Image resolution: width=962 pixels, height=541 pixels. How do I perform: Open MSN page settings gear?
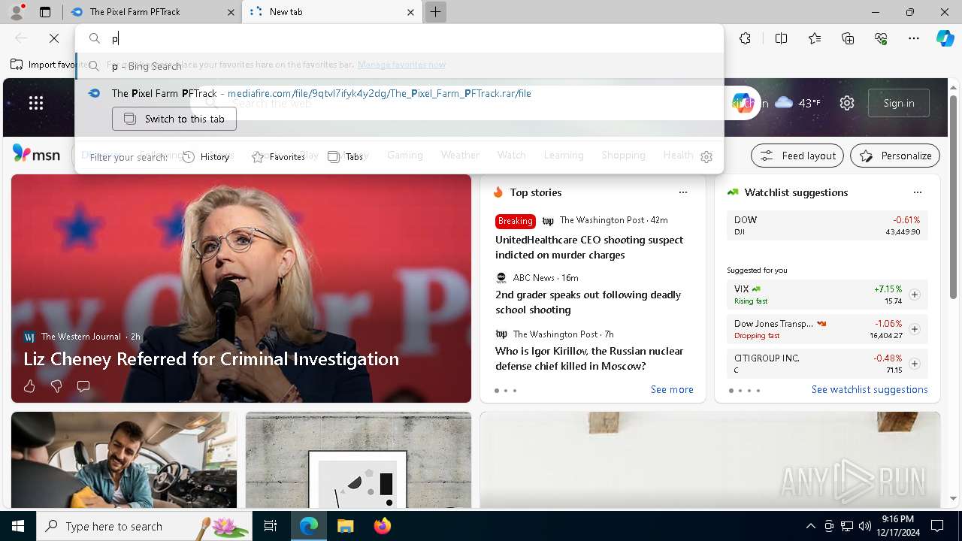[847, 103]
